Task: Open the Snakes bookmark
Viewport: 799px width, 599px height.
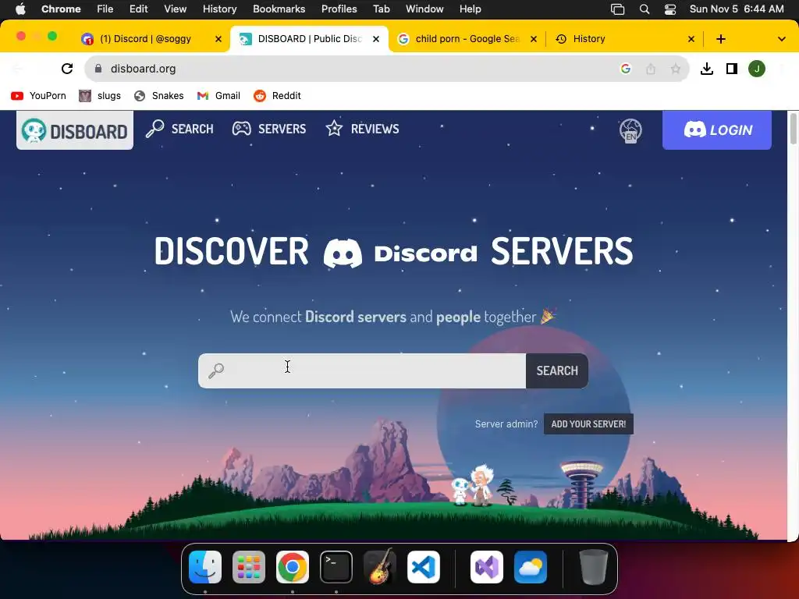Action: click(158, 96)
